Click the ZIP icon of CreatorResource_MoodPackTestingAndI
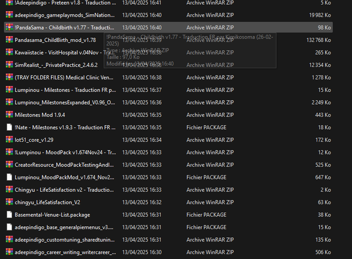The height and width of the screenshot is (259, 352). (x=9, y=165)
